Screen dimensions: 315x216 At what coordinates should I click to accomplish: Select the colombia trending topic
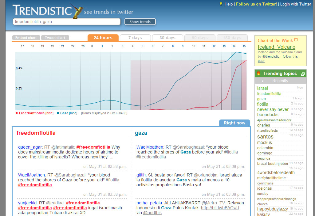point(265,148)
